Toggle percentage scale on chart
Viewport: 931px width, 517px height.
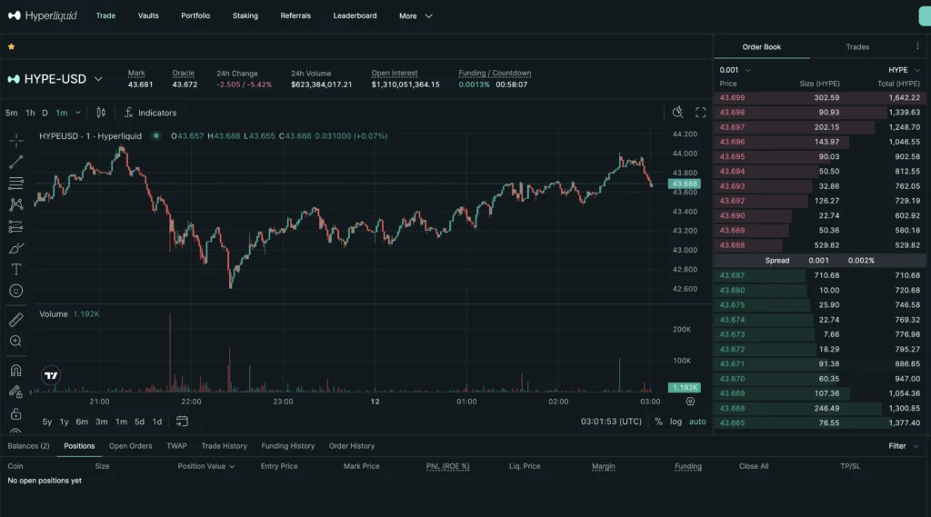[658, 422]
